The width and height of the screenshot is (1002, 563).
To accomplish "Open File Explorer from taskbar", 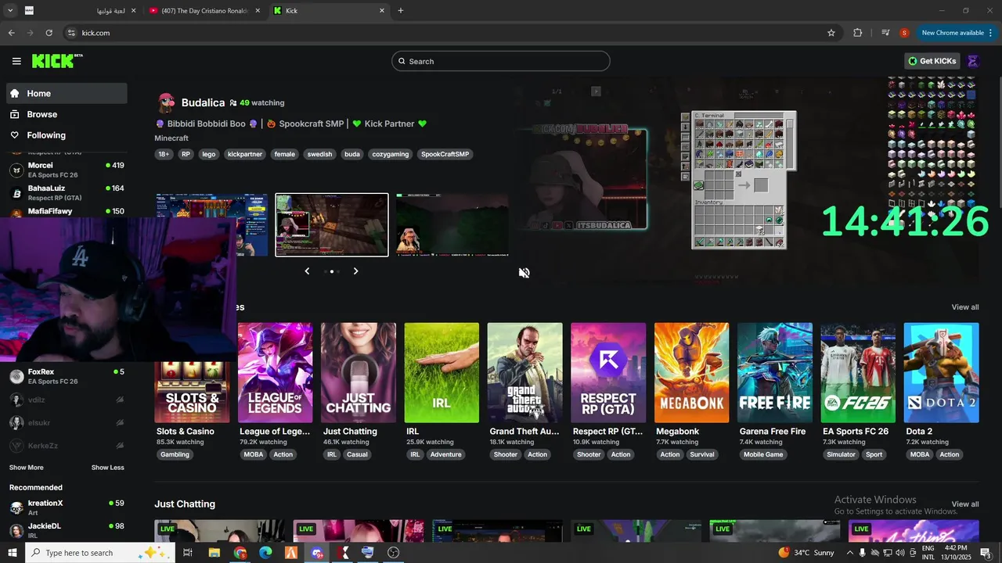I will point(214,553).
